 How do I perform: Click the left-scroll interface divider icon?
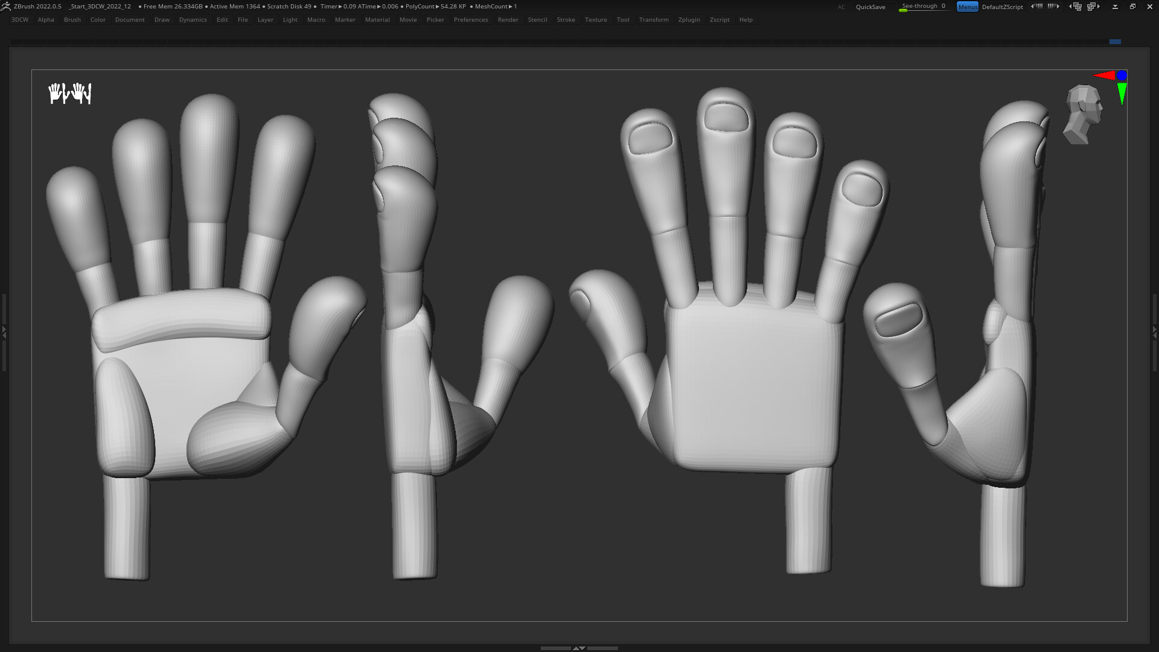click(x=1036, y=6)
